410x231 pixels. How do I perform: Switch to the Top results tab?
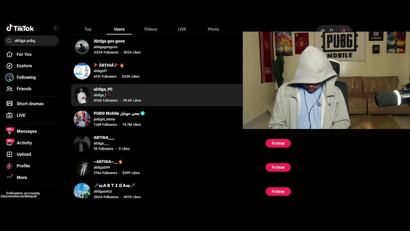88,29
